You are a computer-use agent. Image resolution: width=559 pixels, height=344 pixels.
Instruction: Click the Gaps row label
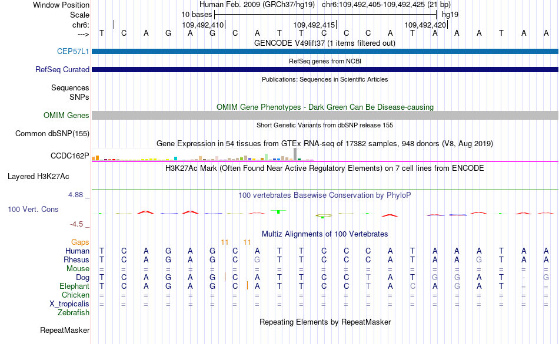(80, 242)
